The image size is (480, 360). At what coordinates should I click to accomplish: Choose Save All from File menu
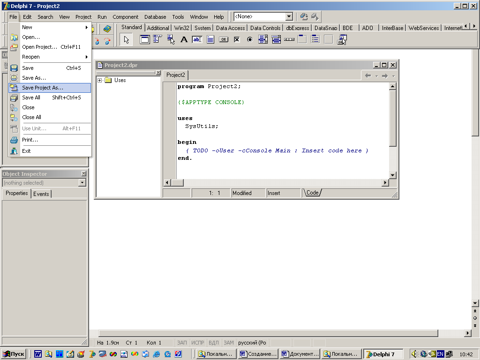tap(50, 97)
